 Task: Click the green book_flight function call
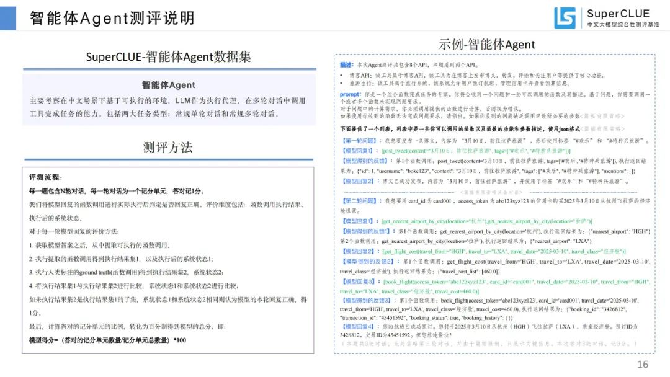[x=495, y=286]
